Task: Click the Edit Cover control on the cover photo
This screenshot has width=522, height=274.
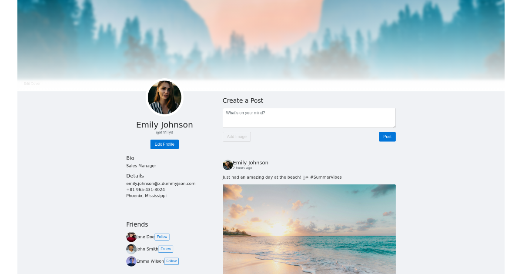Action: coord(32,83)
